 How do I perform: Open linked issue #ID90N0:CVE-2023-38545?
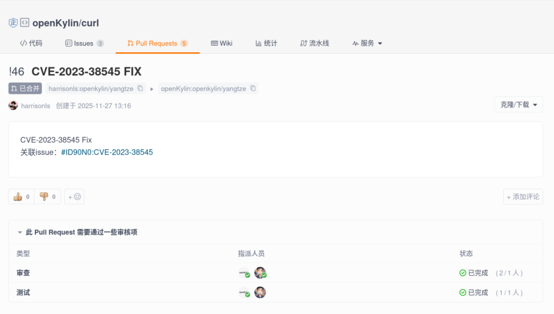coord(107,152)
